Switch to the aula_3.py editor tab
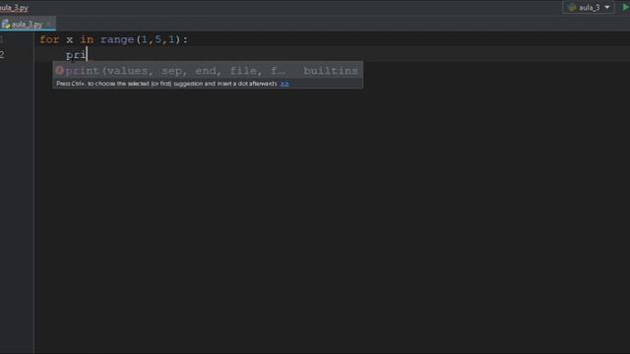Image resolution: width=630 pixels, height=354 pixels. (27, 25)
